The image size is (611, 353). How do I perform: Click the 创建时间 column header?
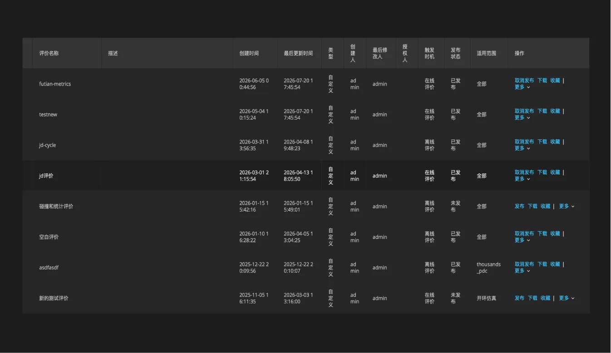249,53
